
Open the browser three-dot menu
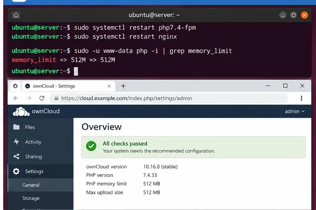301,98
